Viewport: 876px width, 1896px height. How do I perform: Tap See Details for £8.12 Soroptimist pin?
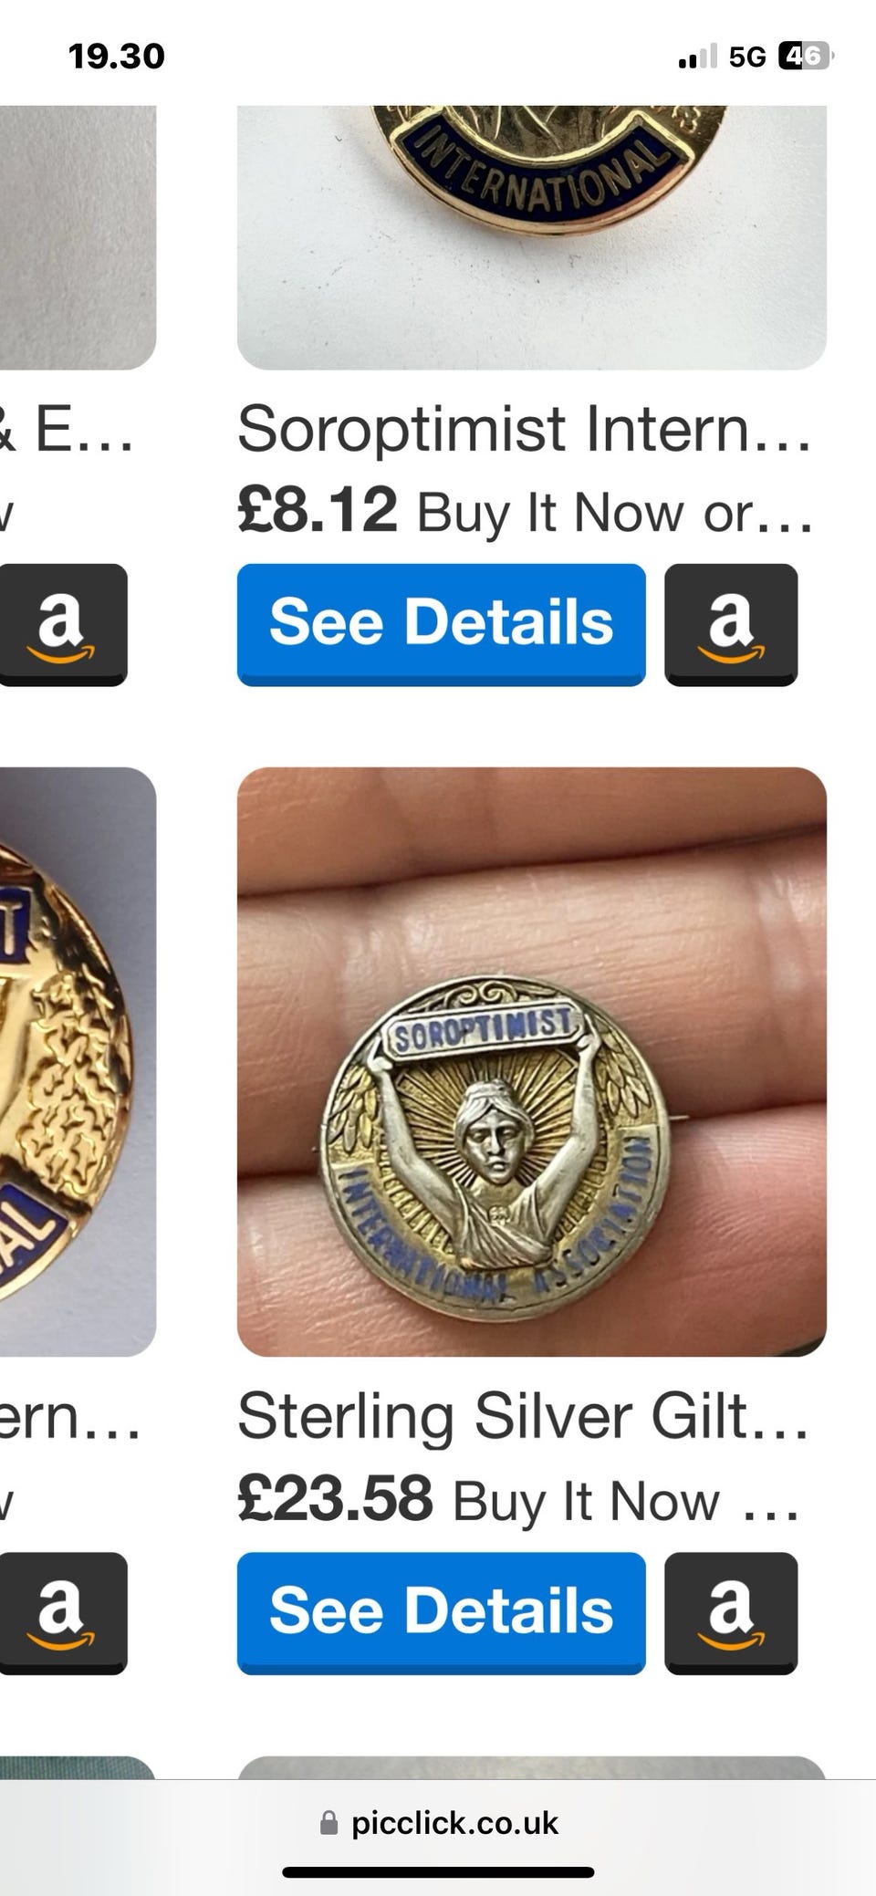click(x=441, y=624)
